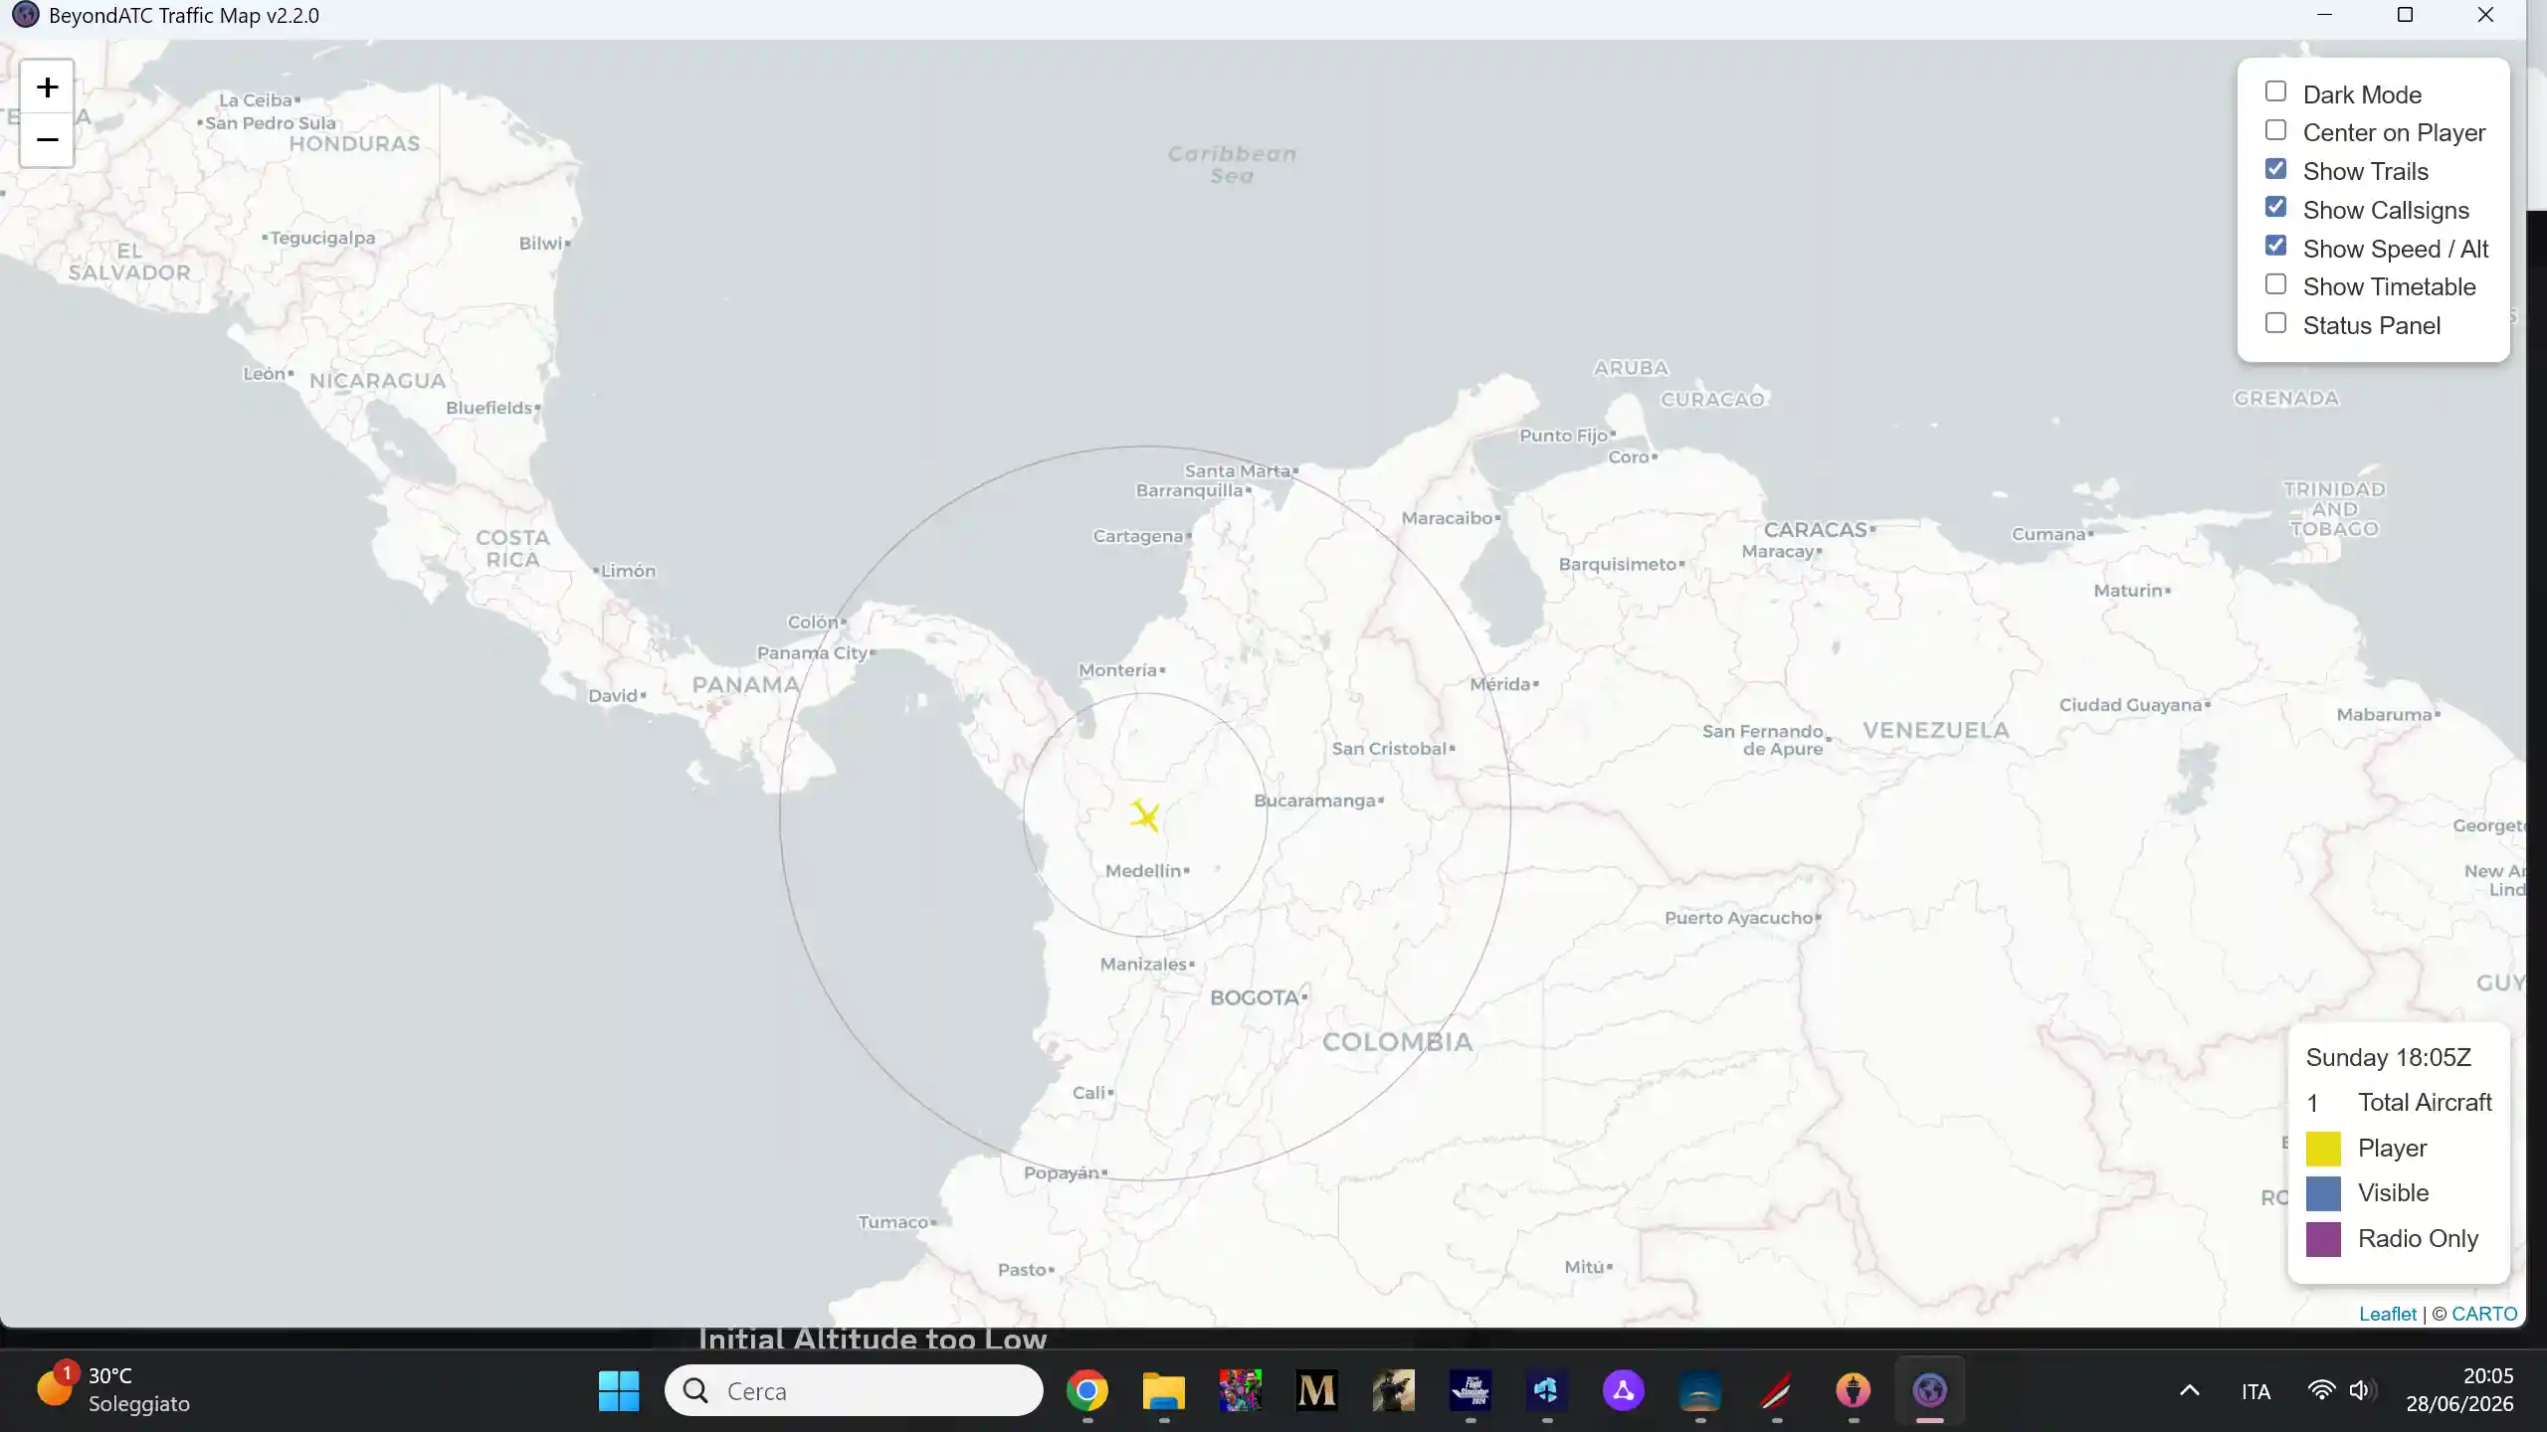Click the COLOMBIA country label
The width and height of the screenshot is (2547, 1432).
(1397, 1042)
